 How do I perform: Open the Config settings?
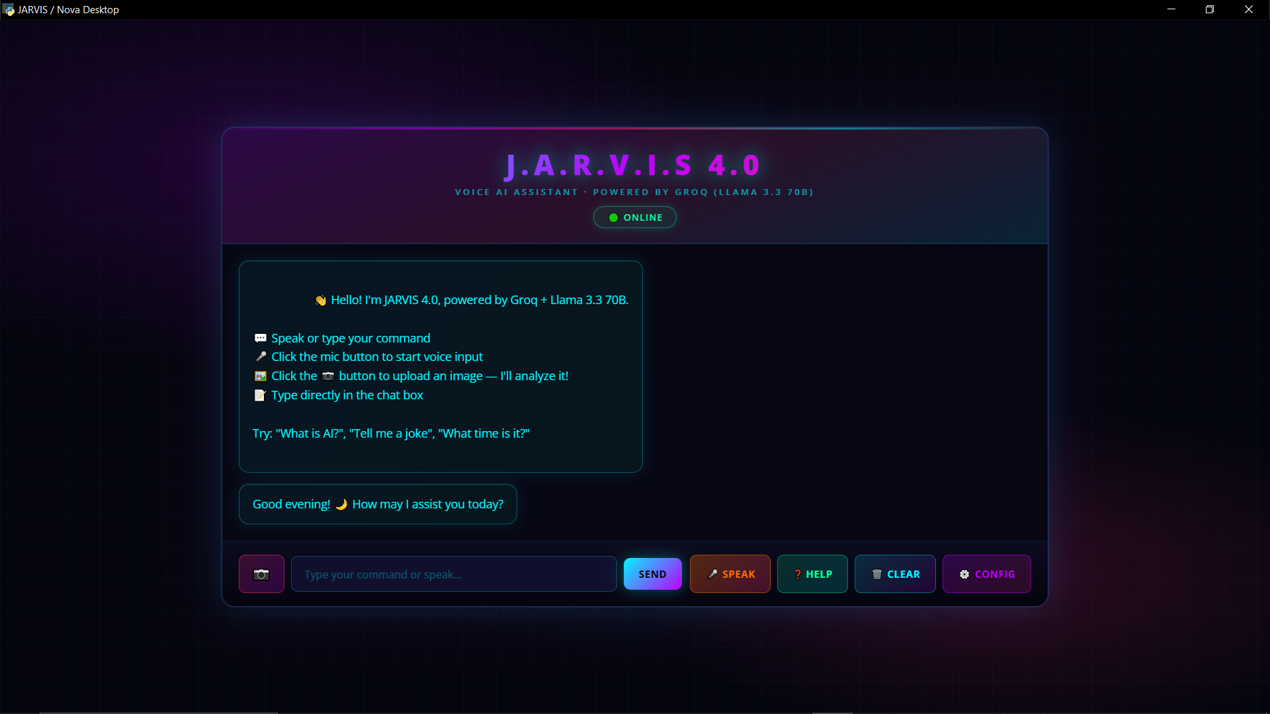[987, 574]
